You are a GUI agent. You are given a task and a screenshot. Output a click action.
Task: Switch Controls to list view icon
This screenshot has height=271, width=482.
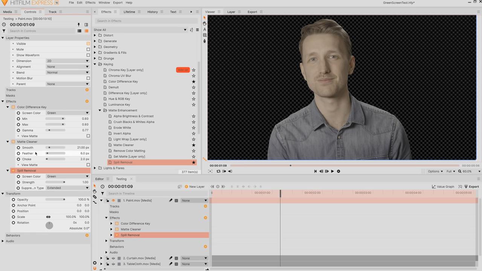(x=79, y=31)
